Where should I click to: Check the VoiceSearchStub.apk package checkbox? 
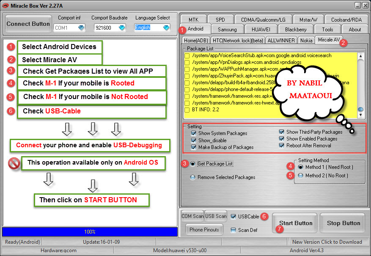(187, 55)
